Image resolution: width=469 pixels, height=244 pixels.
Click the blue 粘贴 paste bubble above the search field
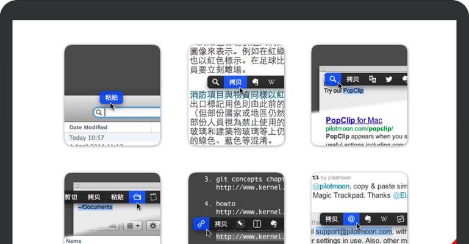111,97
